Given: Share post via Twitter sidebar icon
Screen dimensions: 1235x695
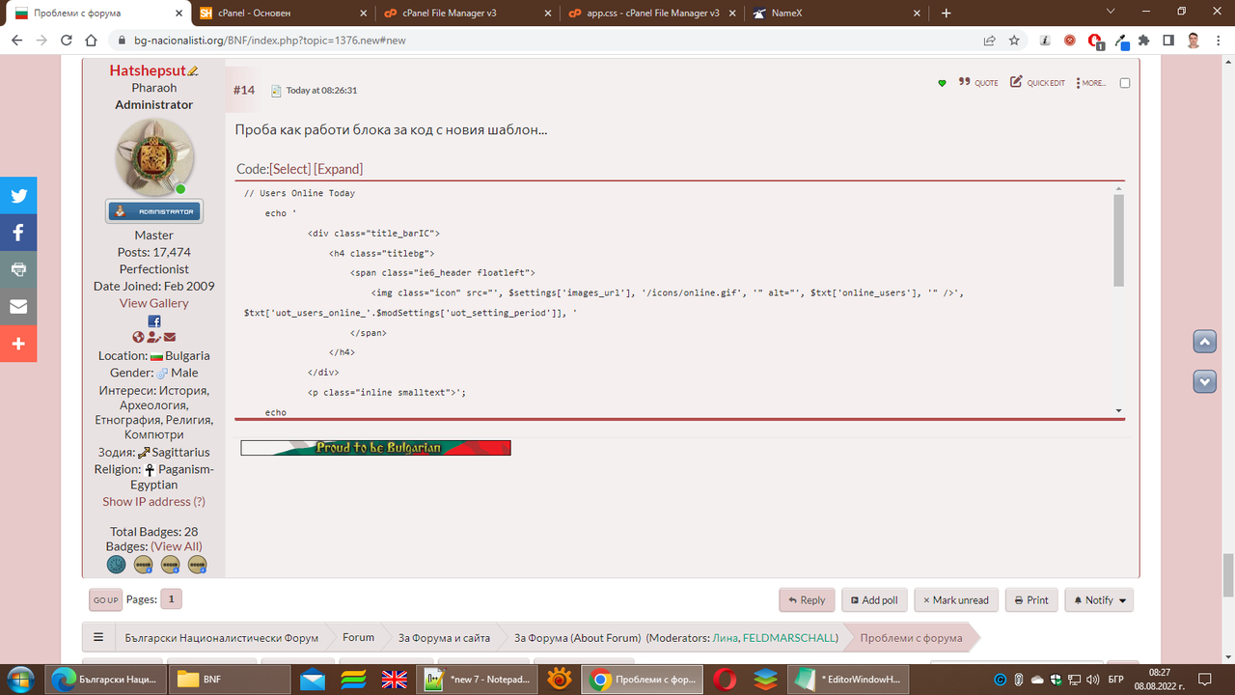Looking at the screenshot, I should [18, 195].
